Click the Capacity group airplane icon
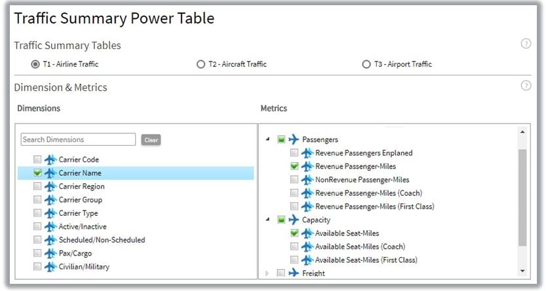Screen dimensions: 548x291 coord(294,220)
